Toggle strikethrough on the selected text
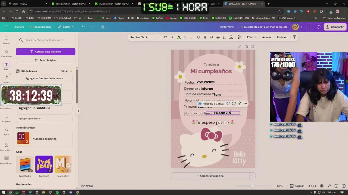The height and width of the screenshot is (195, 348). tap(205, 37)
